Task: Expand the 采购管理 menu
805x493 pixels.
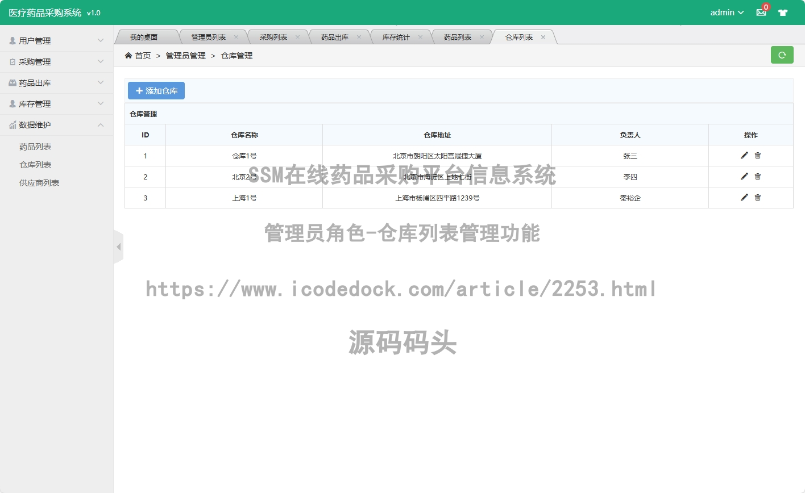Action: [x=57, y=62]
